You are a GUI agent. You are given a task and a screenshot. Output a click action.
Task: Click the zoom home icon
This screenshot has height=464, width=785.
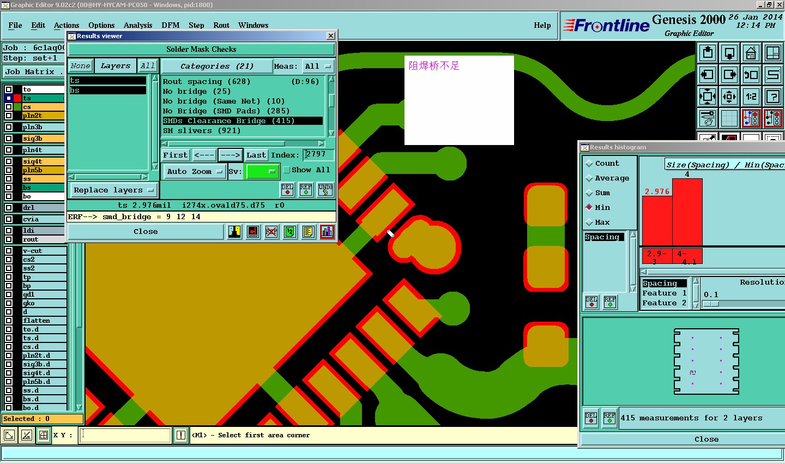[x=751, y=53]
